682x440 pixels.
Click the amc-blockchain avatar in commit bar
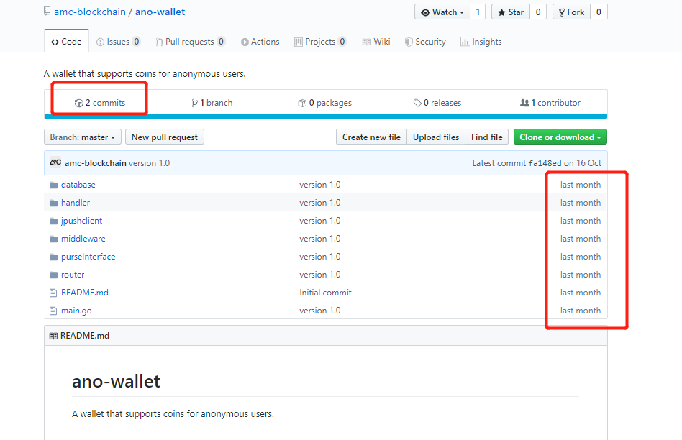click(55, 162)
